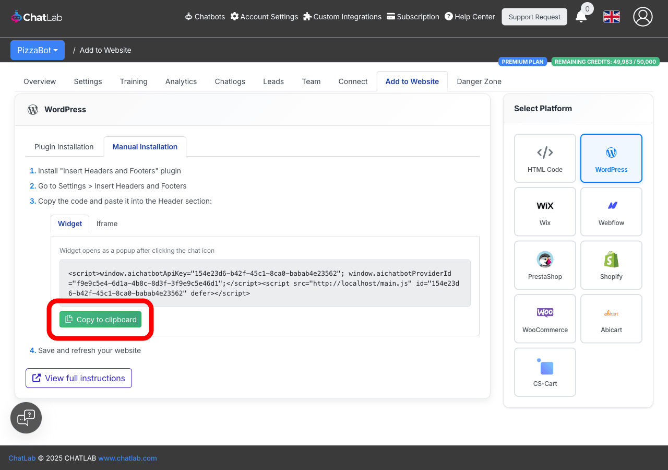Click the notifications bell icon
Image resolution: width=668 pixels, height=470 pixels.
coord(581,17)
